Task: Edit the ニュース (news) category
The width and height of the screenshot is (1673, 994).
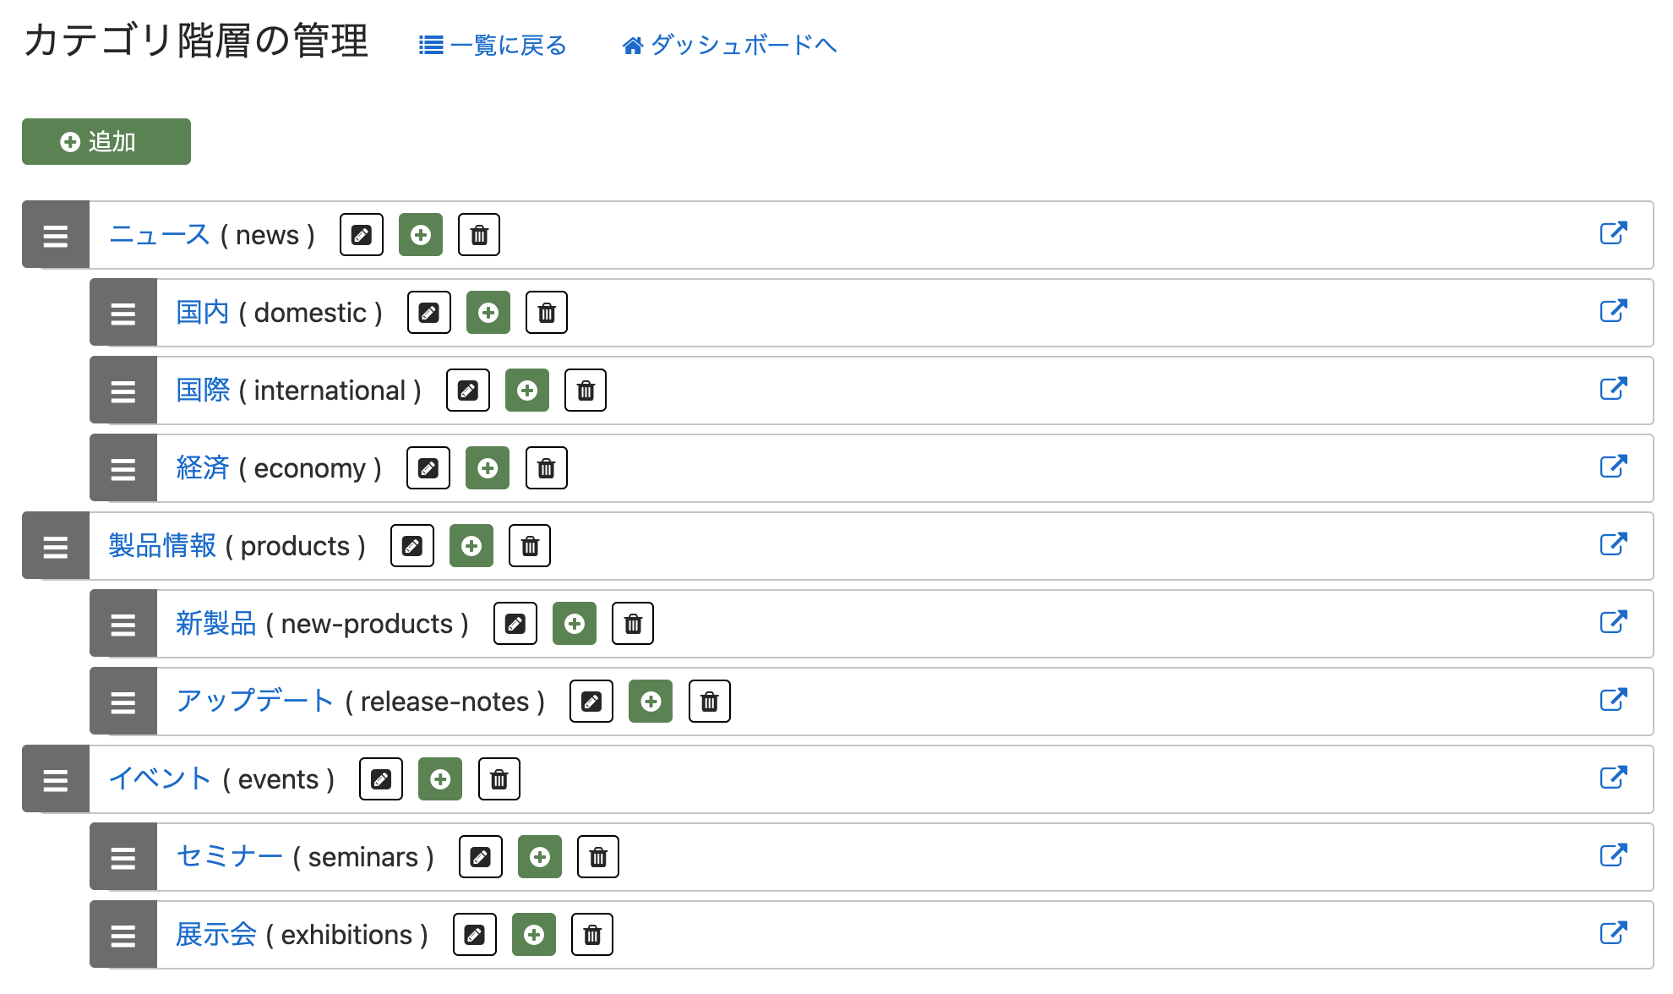Action: point(362,235)
